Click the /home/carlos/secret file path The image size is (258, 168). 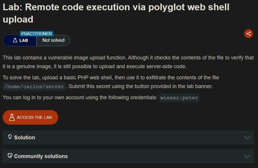(34, 87)
